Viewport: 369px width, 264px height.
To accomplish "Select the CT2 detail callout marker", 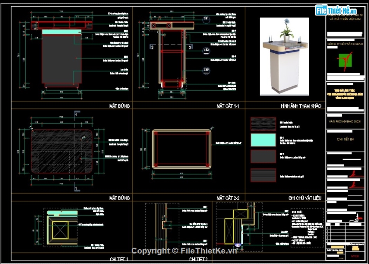I will tap(206, 50).
